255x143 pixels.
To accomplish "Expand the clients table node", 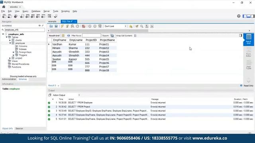I will point(10,40).
